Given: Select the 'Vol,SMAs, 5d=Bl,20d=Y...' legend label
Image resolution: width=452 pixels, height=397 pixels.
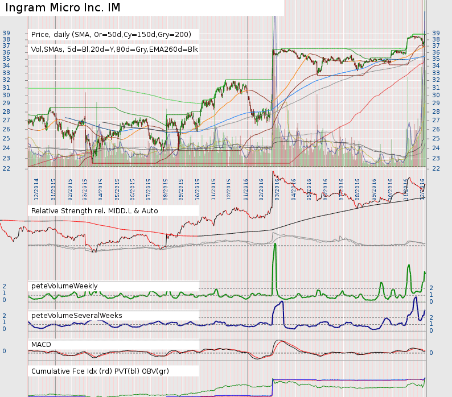Looking at the screenshot, I should pyautogui.click(x=114, y=49).
